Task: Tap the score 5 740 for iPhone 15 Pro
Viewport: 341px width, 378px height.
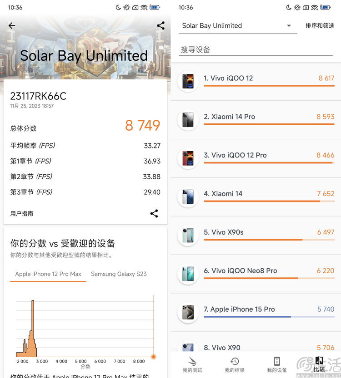Action: pos(326,309)
